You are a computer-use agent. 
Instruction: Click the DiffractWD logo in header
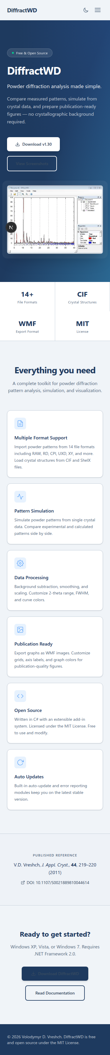pos(22,10)
